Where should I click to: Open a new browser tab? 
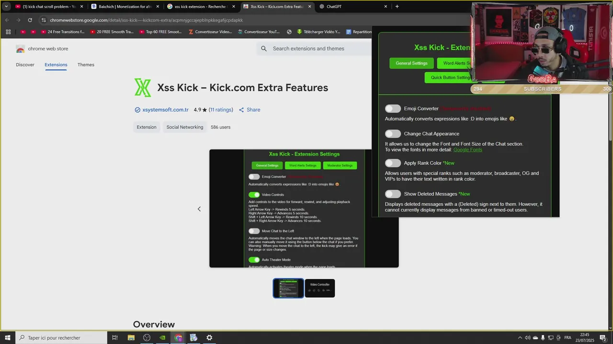click(397, 7)
